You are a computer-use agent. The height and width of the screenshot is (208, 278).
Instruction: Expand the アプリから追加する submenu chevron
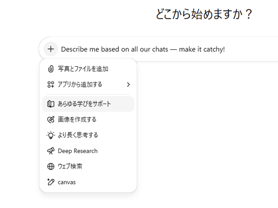pyautogui.click(x=128, y=85)
